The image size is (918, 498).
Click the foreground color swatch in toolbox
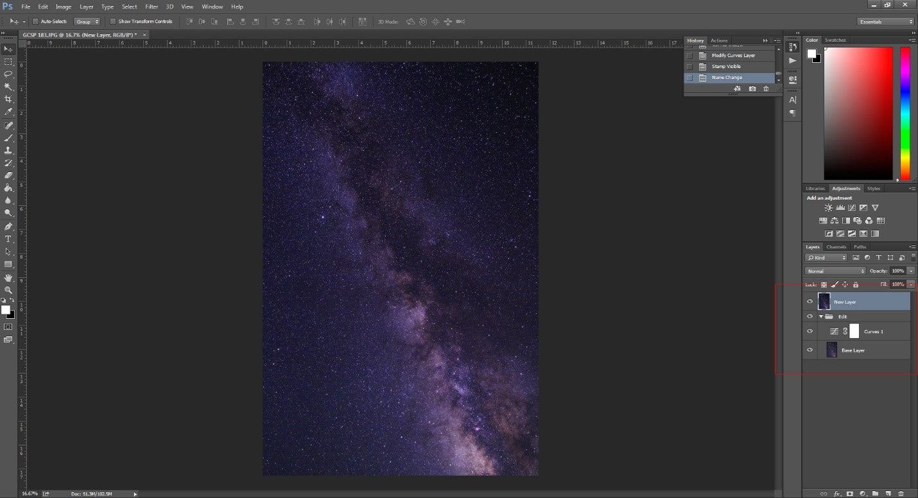coord(6,310)
